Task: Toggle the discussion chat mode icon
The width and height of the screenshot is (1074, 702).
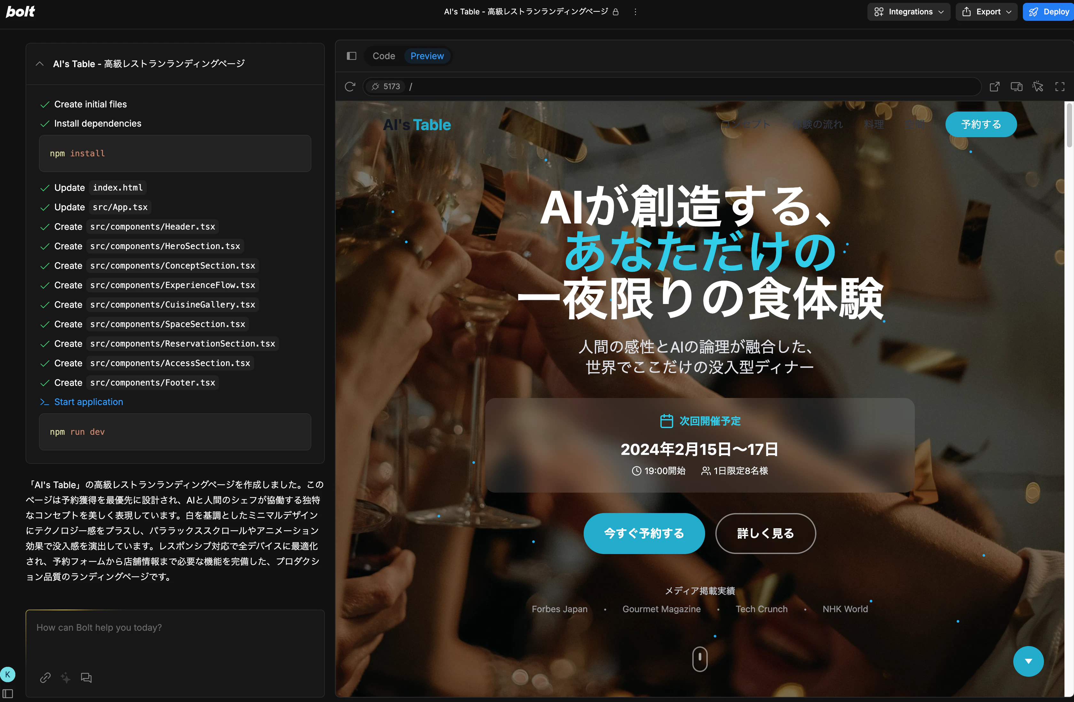Action: (86, 677)
